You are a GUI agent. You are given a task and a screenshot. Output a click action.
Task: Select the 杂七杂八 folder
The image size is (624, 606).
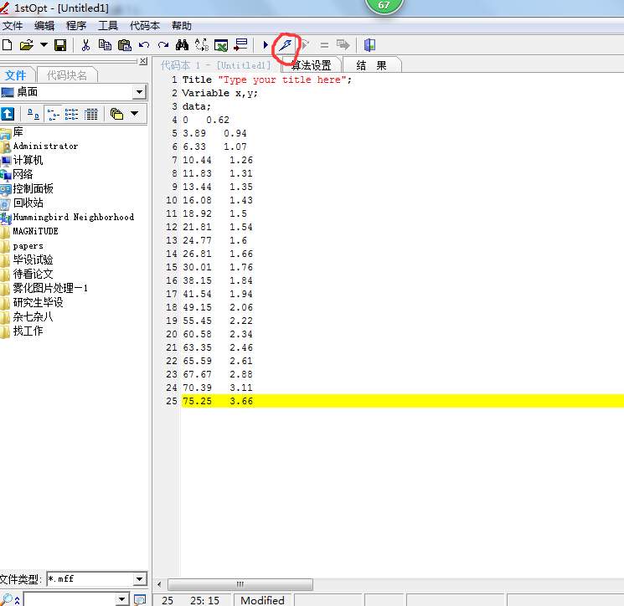click(33, 316)
